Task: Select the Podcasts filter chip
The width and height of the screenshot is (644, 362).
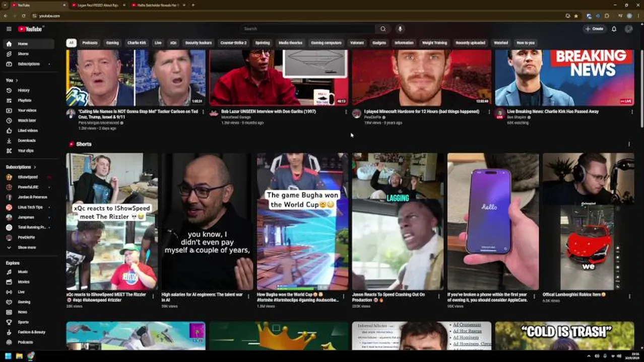Action: (x=90, y=43)
